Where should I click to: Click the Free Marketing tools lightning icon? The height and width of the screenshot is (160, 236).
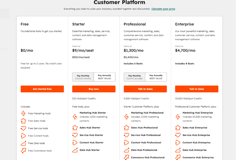click(x=23, y=114)
